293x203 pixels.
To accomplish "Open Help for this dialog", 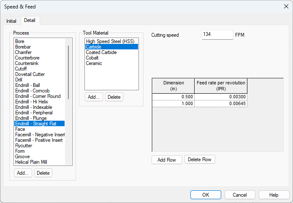I will tap(274, 195).
